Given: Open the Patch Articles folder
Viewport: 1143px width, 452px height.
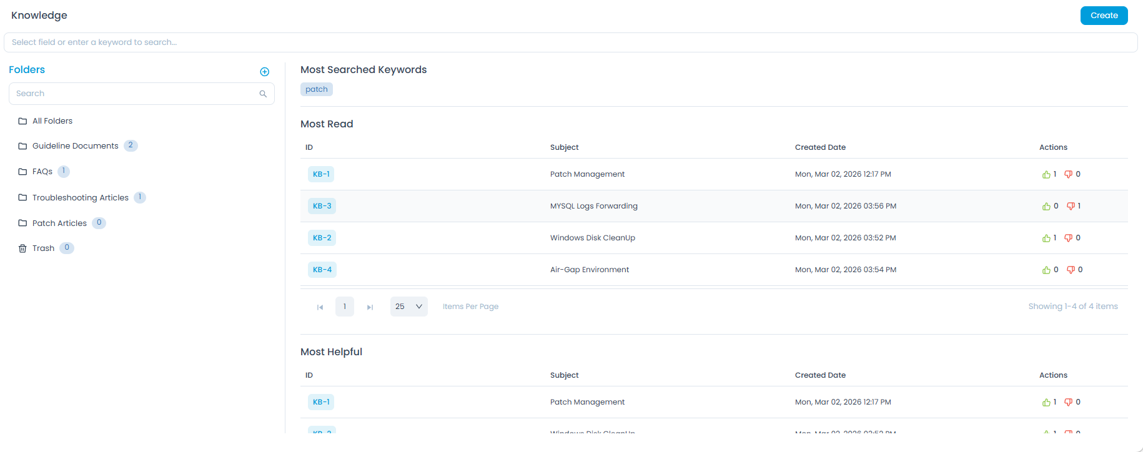Looking at the screenshot, I should click(59, 224).
